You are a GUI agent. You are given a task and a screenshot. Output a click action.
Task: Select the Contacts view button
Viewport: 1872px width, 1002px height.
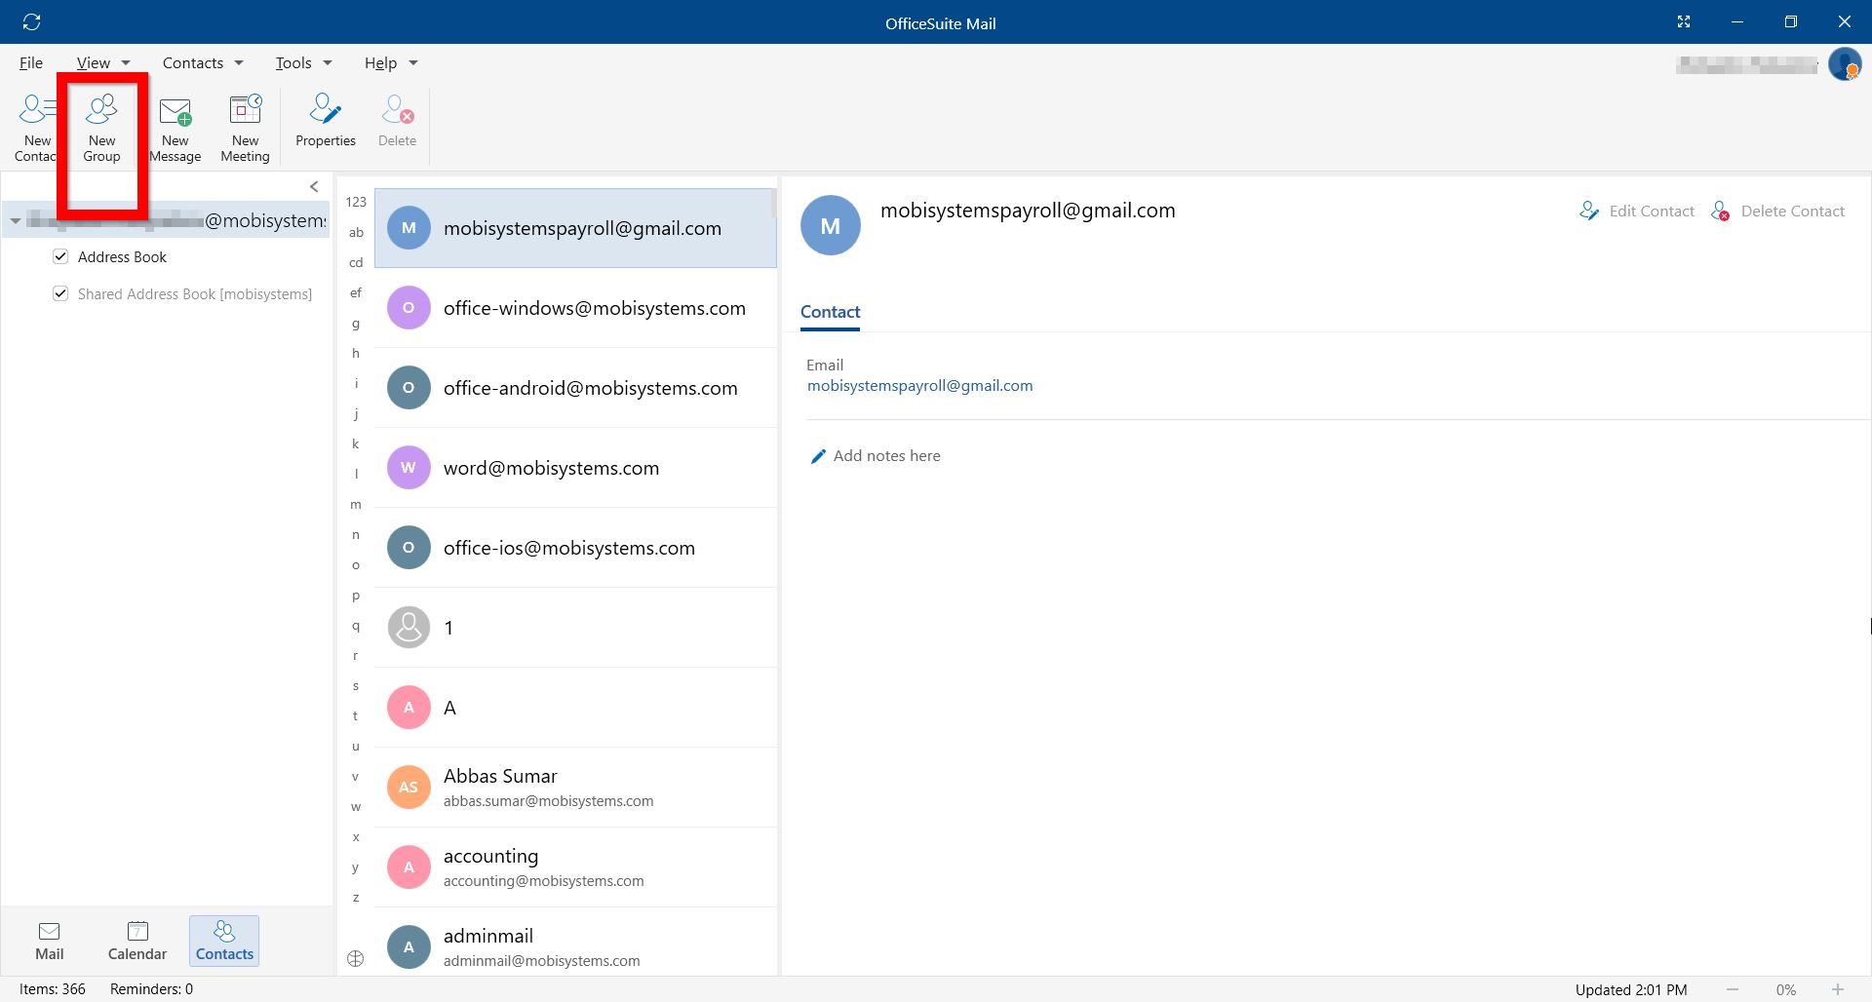224,941
